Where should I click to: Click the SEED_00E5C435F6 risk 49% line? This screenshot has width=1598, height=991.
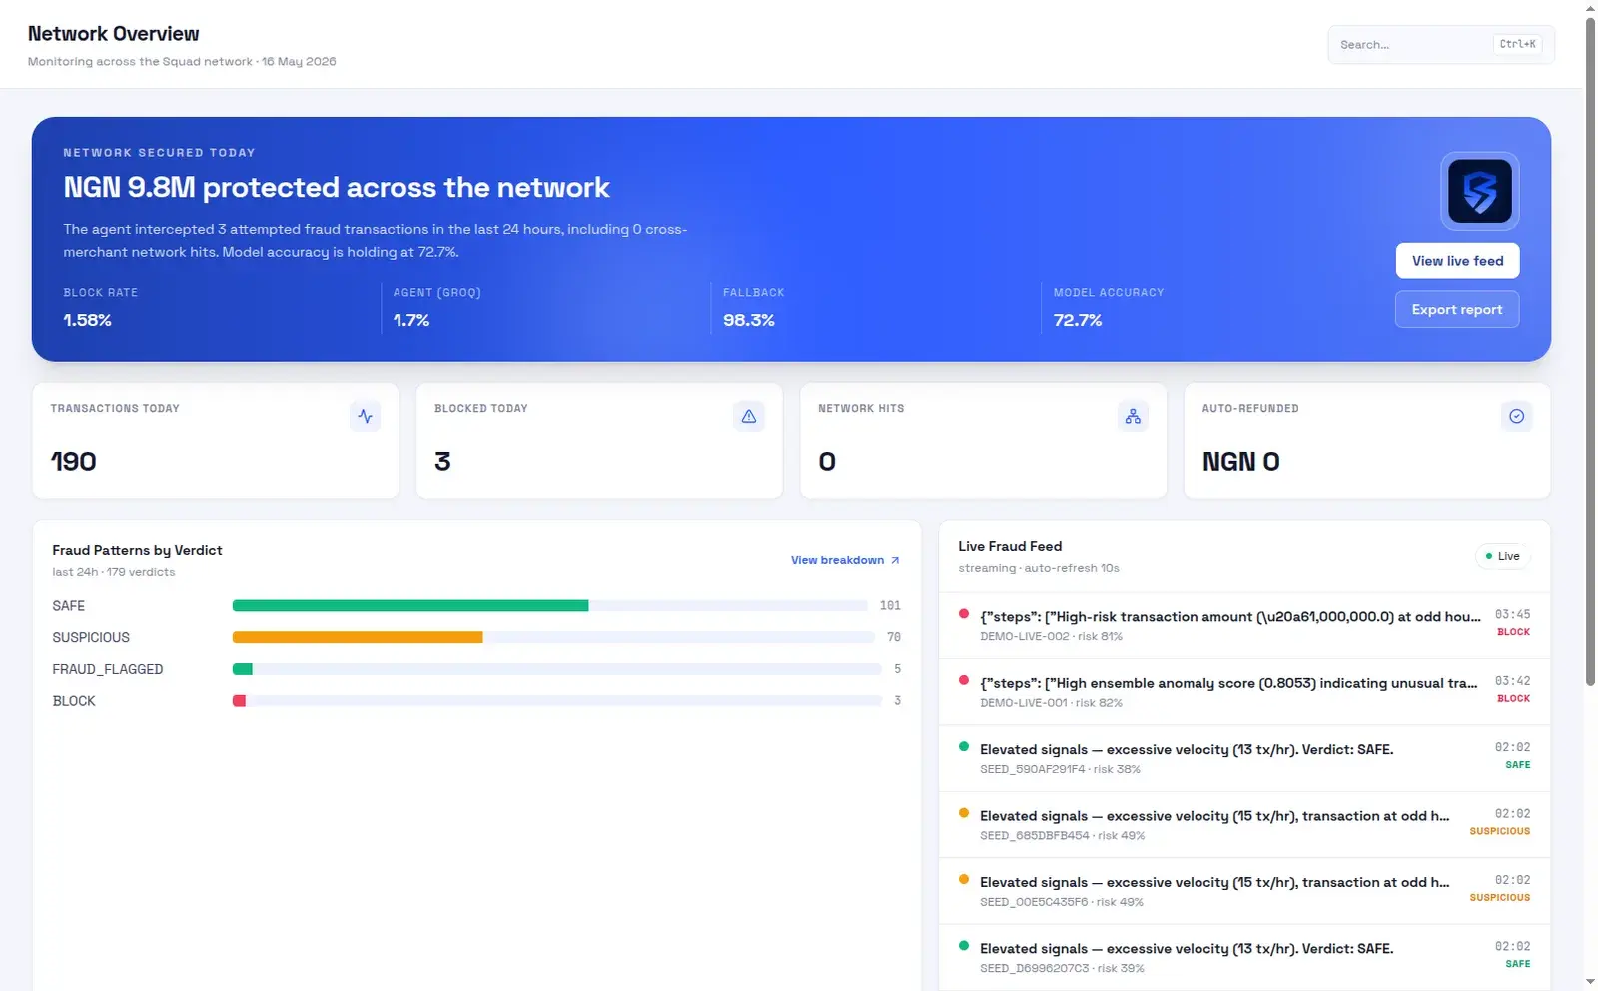[x=1062, y=902]
